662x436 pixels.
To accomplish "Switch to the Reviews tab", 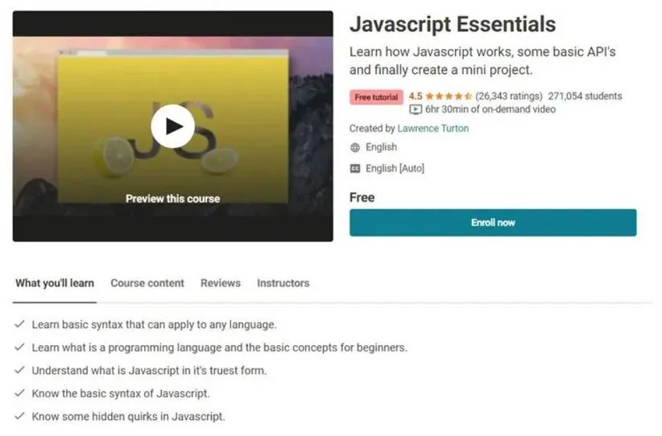I will click(221, 283).
